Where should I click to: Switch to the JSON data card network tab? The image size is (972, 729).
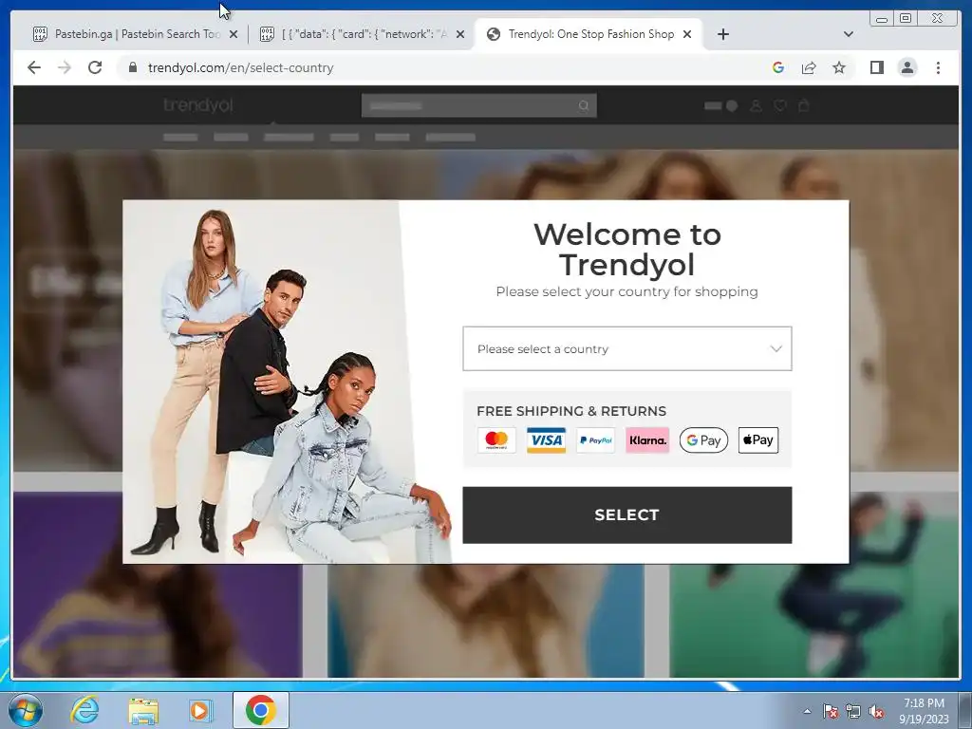(362, 34)
